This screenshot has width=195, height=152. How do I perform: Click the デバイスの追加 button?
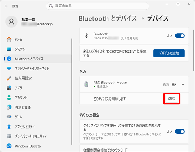169,53
